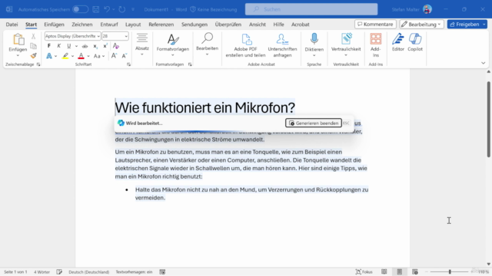Image resolution: width=492 pixels, height=276 pixels.
Task: Expand underline style dropdown arrow
Action: [76, 46]
